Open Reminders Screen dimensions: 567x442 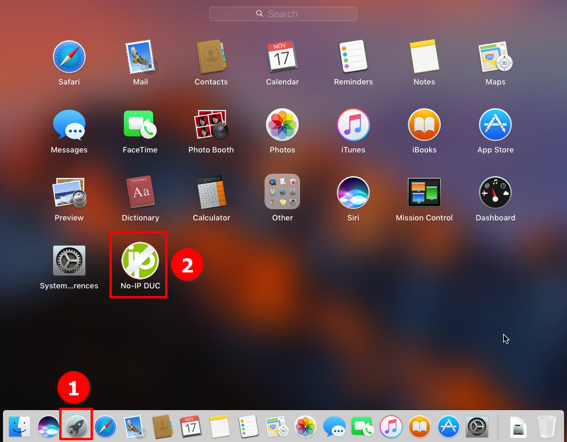click(x=353, y=57)
